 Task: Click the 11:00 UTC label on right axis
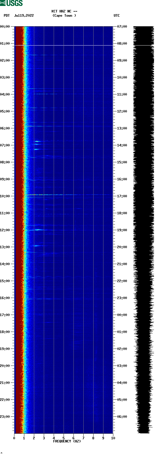click(122, 94)
